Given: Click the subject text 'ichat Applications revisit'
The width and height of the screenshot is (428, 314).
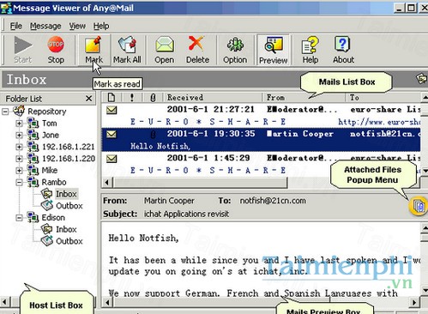Looking at the screenshot, I should pos(186,214).
